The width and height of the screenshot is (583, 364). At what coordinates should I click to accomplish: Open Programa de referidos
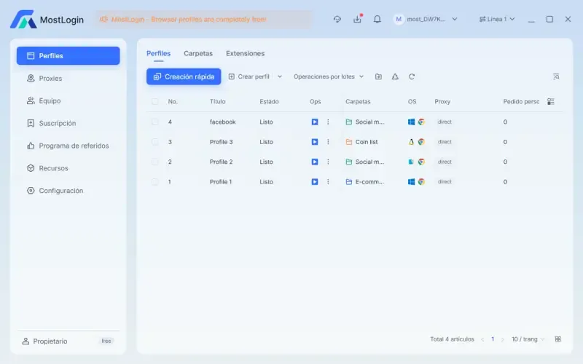coord(68,146)
